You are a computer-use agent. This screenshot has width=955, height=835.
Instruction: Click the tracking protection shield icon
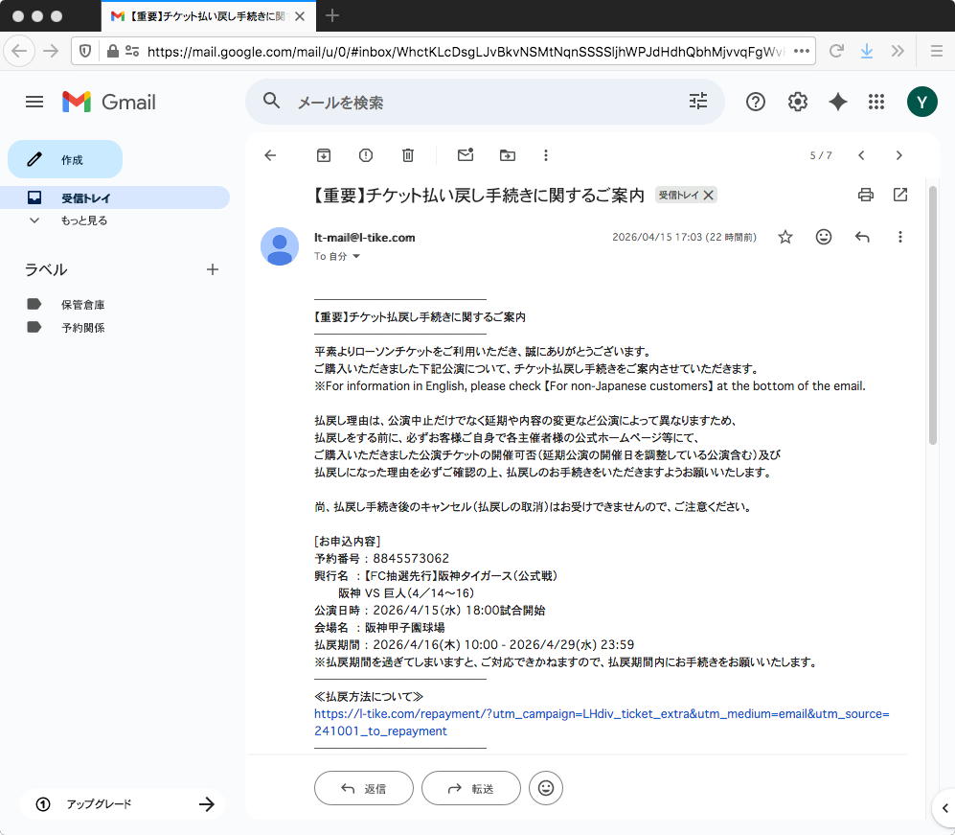click(x=85, y=51)
